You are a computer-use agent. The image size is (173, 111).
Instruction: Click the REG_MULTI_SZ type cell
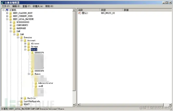pos(108,13)
